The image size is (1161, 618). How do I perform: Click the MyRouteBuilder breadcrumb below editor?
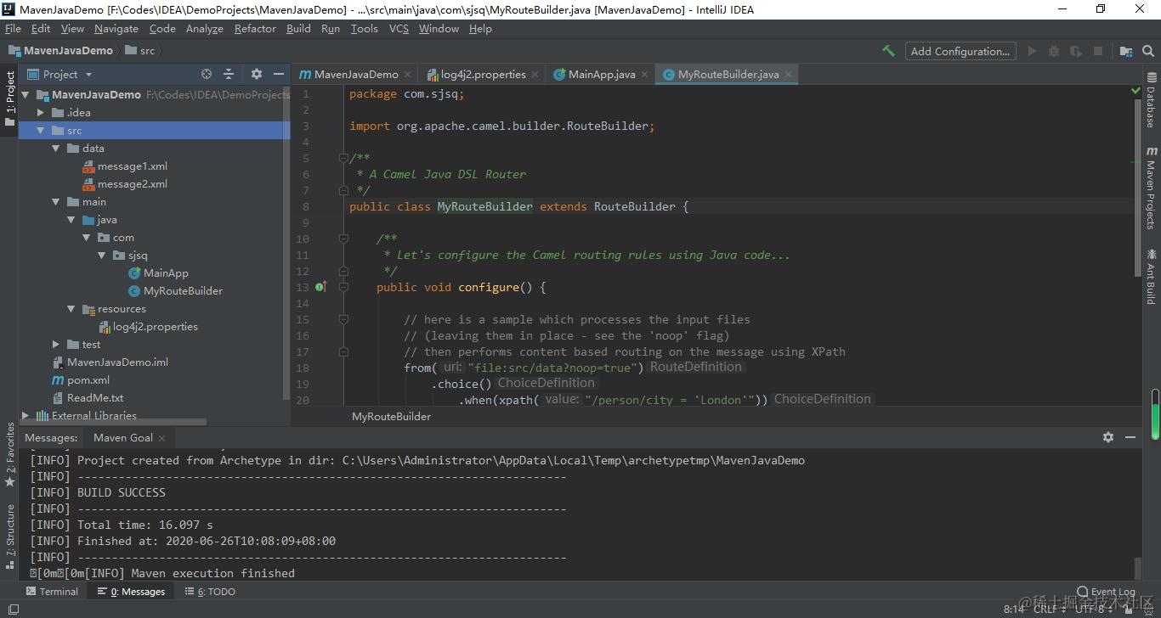(x=391, y=417)
